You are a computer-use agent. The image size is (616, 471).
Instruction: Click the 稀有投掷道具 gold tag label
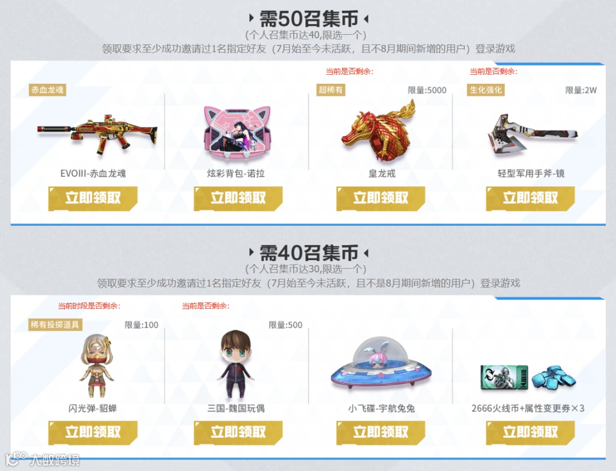tap(55, 324)
